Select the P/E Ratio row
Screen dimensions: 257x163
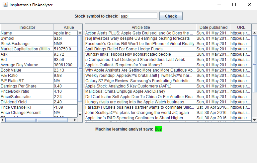39,75
